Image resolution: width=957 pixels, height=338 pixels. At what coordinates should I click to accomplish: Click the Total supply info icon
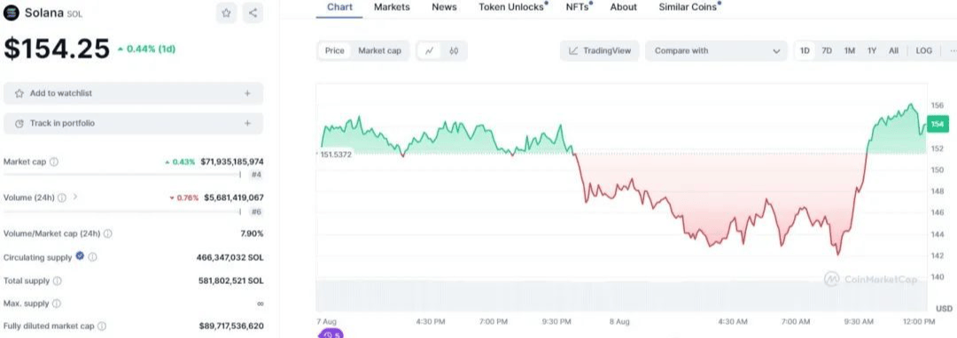click(x=57, y=281)
